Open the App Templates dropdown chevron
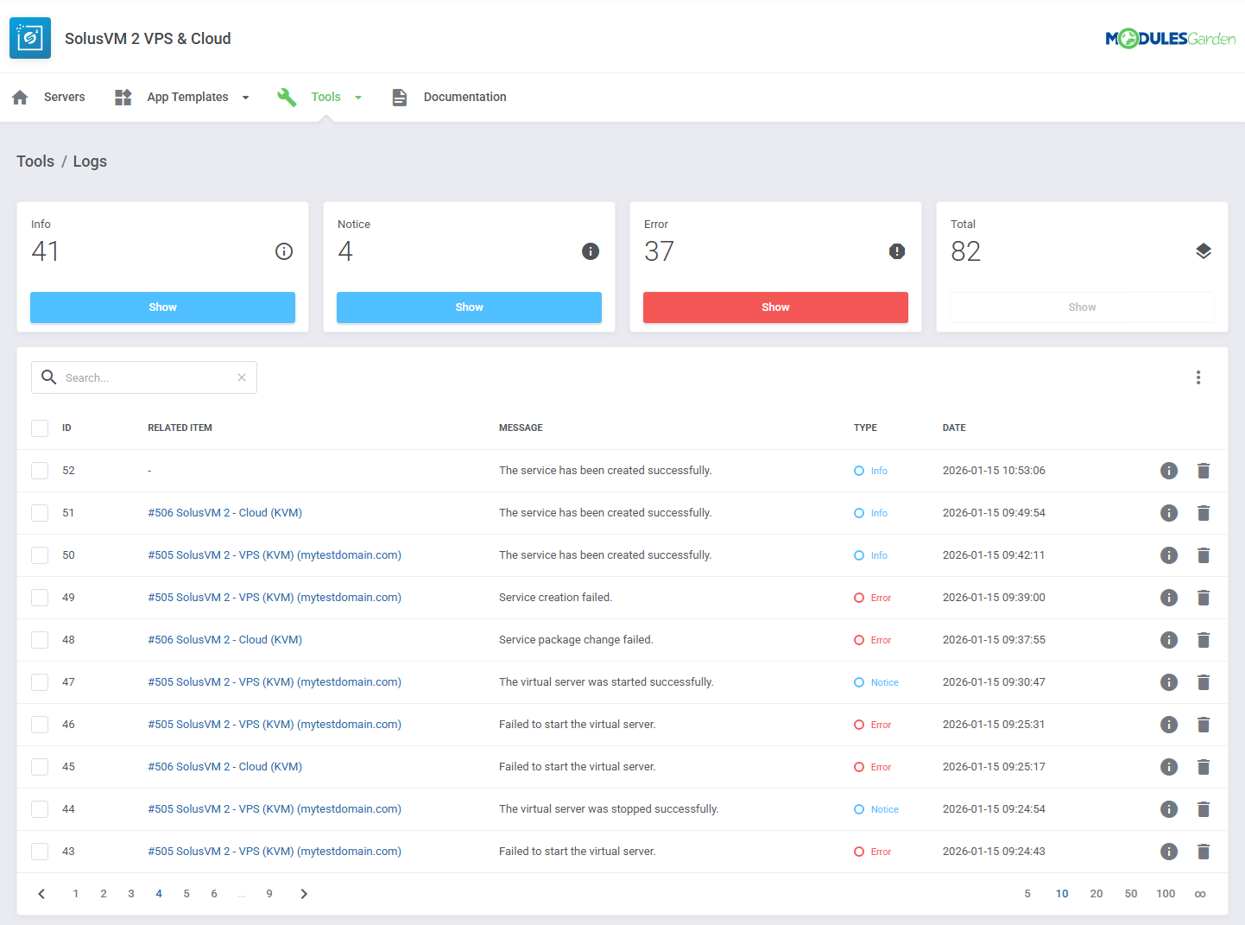1245x925 pixels. (x=246, y=97)
